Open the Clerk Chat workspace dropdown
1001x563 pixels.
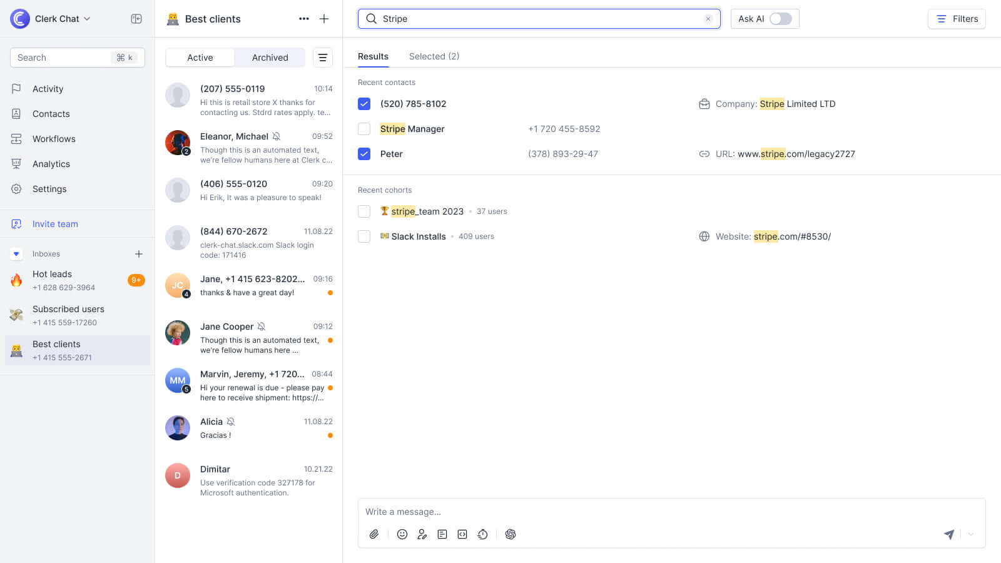click(x=63, y=19)
